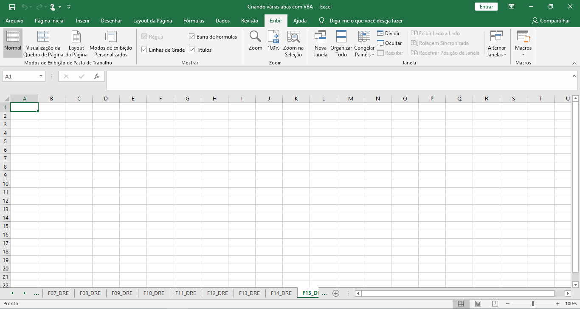The width and height of the screenshot is (580, 309).
Task: Open a Nova Janela
Action: click(x=320, y=42)
